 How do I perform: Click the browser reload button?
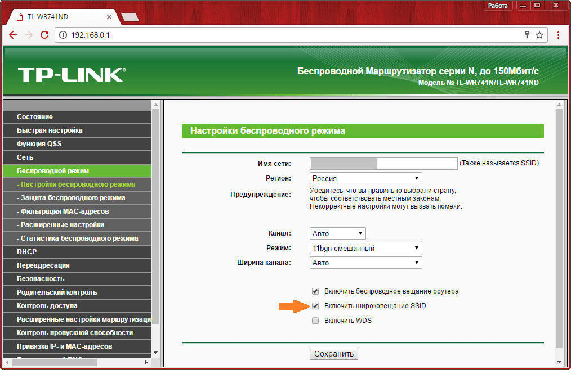(x=43, y=35)
